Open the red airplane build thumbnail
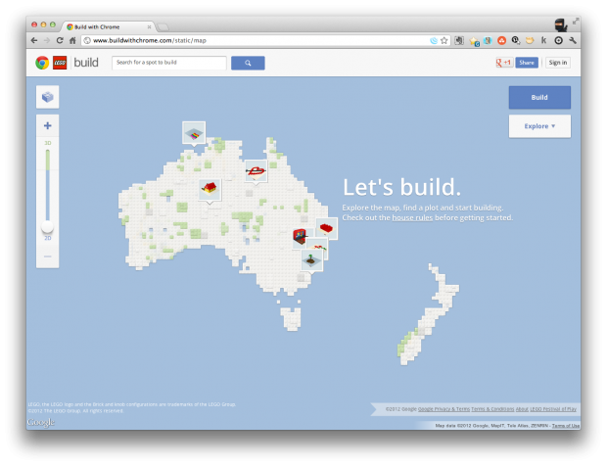This screenshot has height=466, width=607. tap(256, 170)
